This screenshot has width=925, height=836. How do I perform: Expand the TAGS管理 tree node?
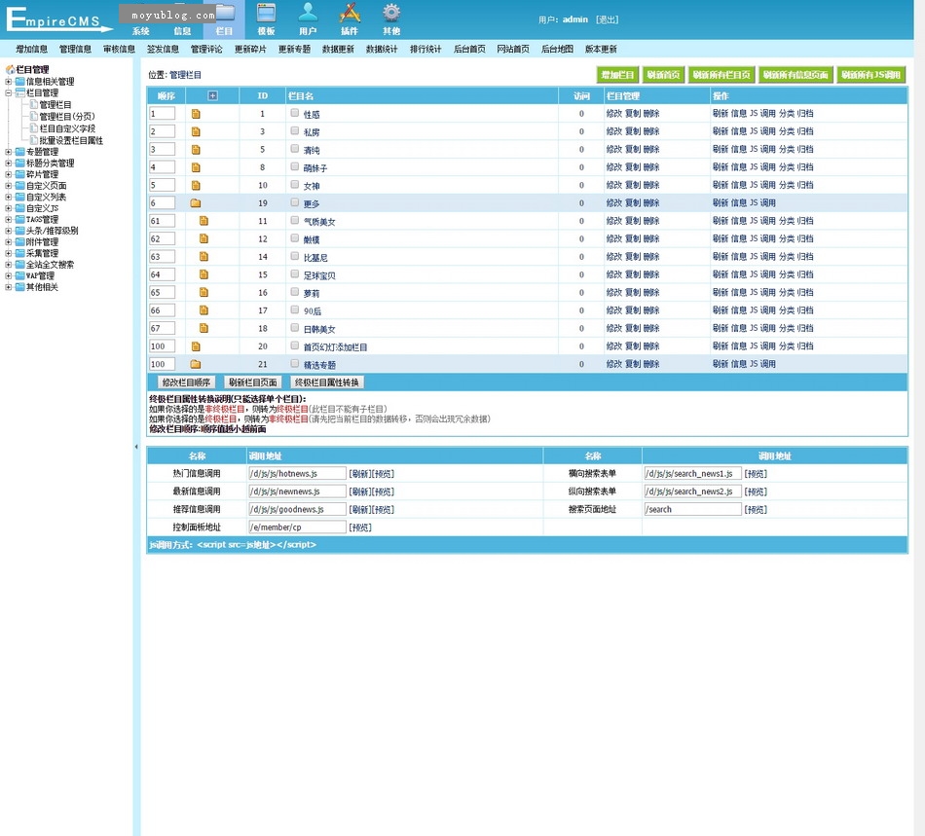click(8, 219)
